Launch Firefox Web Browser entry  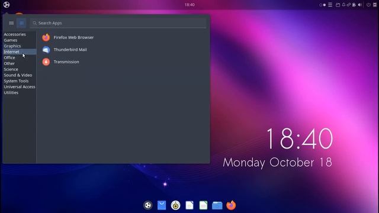(x=123, y=37)
